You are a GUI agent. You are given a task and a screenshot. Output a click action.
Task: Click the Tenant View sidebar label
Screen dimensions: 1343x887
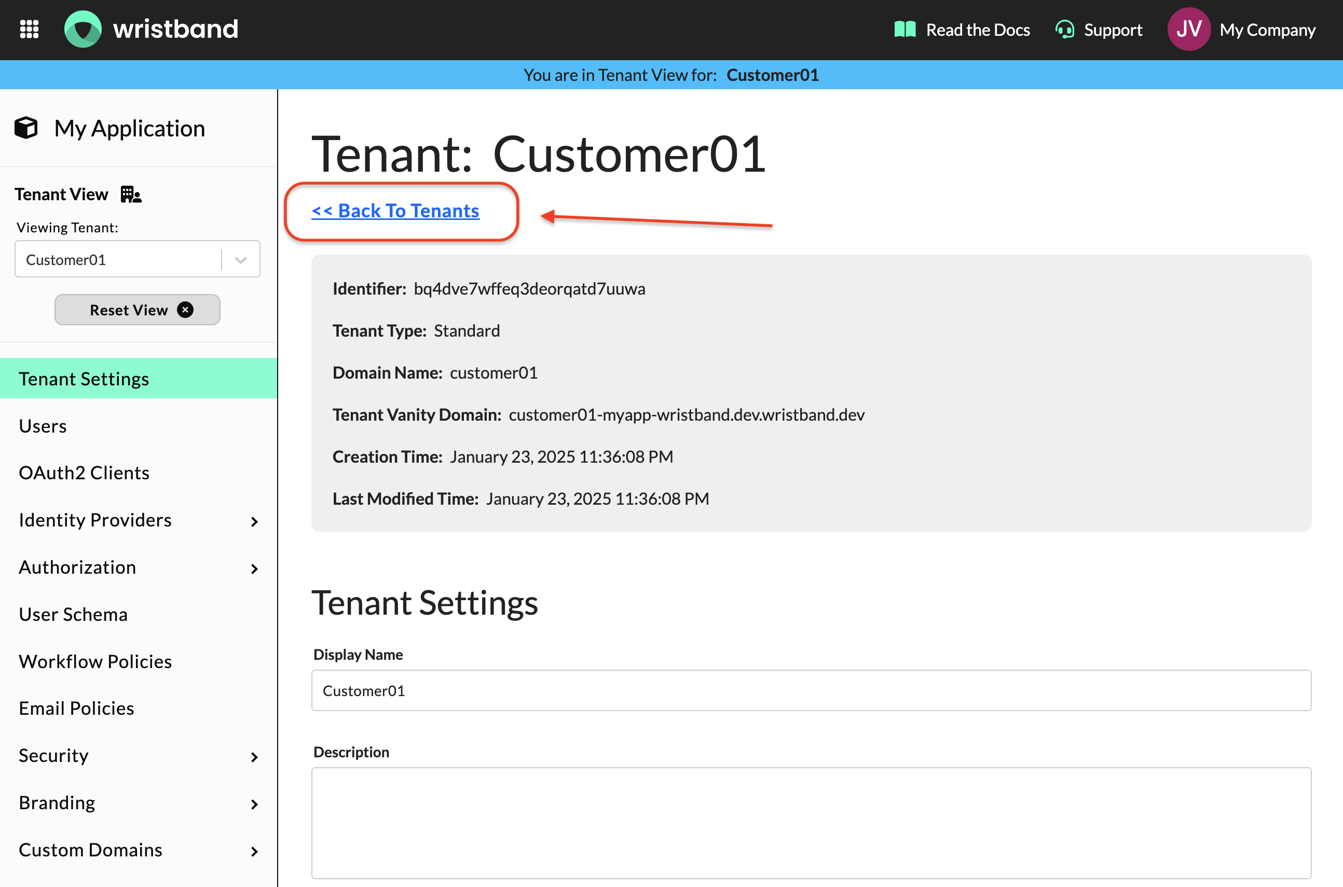point(61,195)
